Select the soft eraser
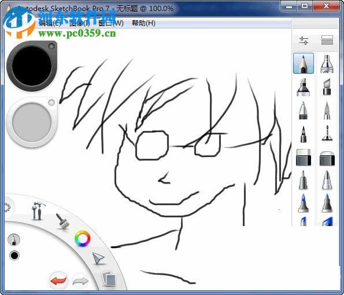 pos(327,158)
